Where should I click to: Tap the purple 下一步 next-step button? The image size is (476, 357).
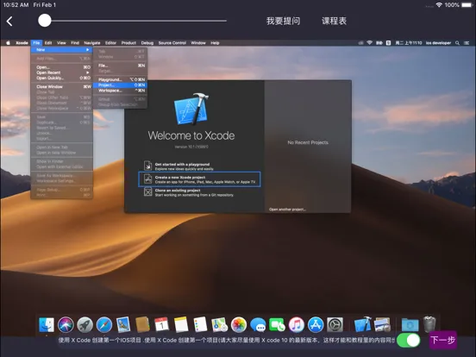(x=443, y=340)
